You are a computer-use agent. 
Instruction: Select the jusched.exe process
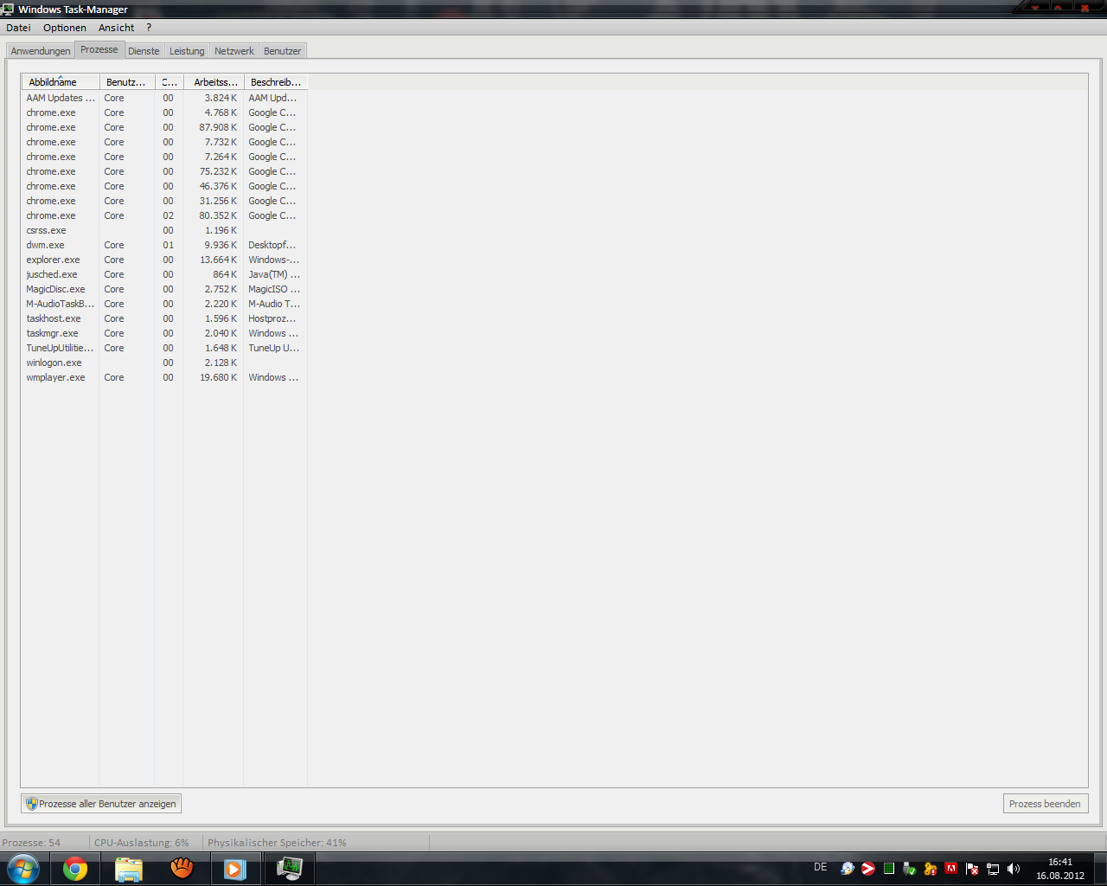pos(164,274)
